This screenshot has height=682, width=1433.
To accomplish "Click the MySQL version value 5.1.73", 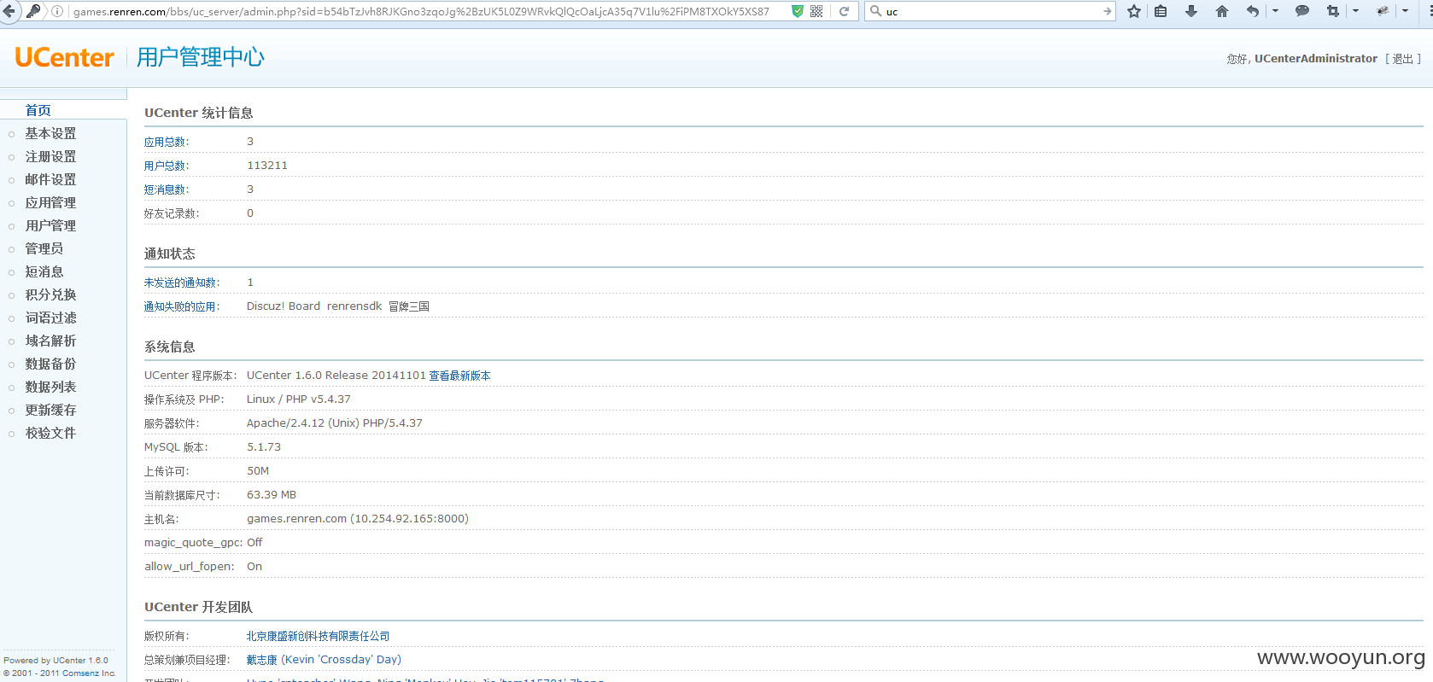I will [x=264, y=447].
